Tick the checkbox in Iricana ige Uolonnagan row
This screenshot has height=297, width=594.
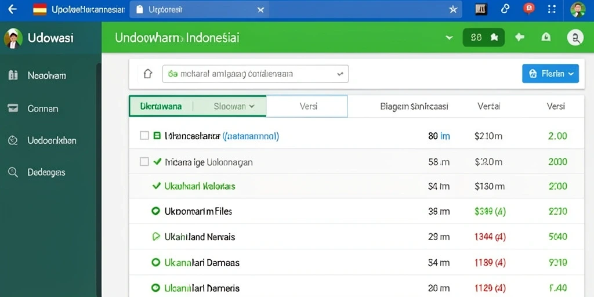(144, 162)
